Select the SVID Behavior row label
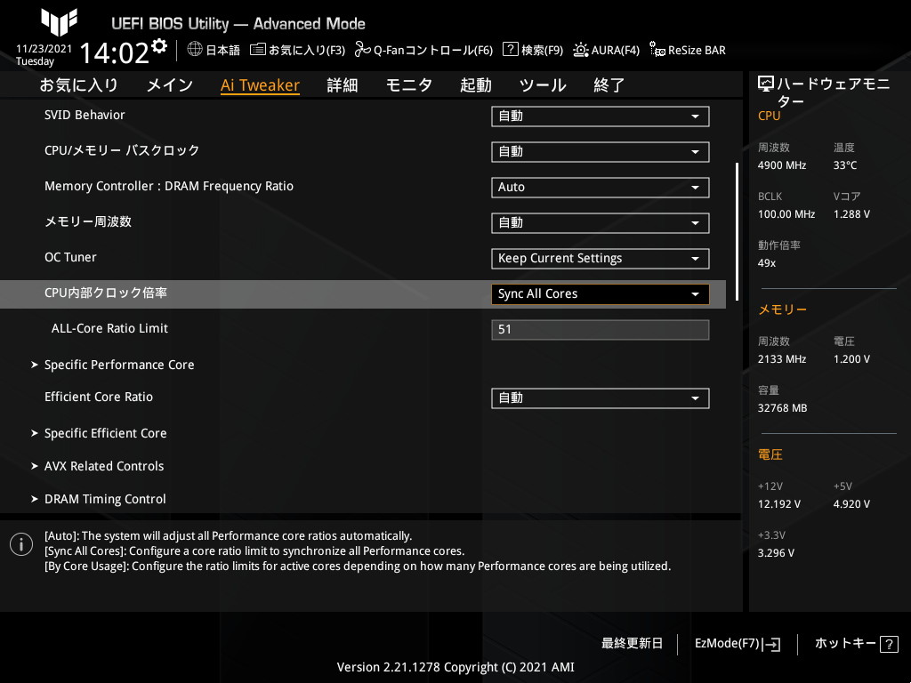Viewport: 911px width, 683px height. (85, 115)
